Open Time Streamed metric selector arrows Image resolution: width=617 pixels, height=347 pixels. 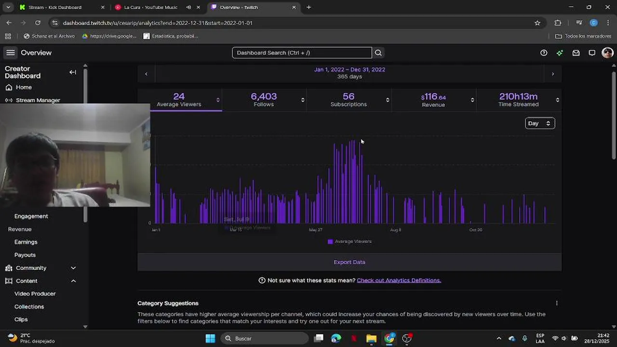tap(558, 100)
